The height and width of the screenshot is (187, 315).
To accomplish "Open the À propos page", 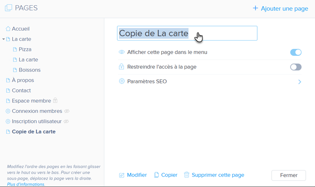I will point(23,80).
